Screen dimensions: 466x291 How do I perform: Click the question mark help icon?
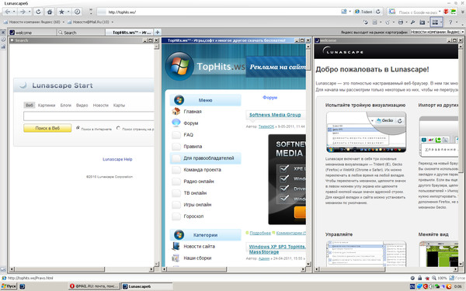click(450, 23)
